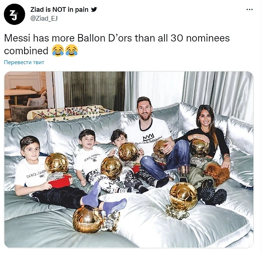Click the '30 nominees' text in the tweet
Viewport: 271px width, 253px height.
(200, 38)
